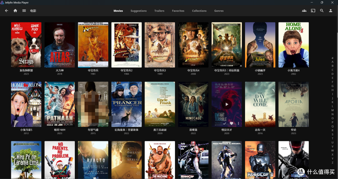Jump to letter A in alphabet picker

(332, 62)
